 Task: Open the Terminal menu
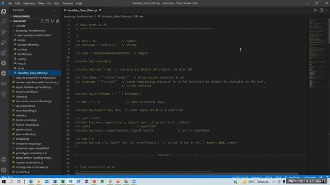[x=68, y=4]
